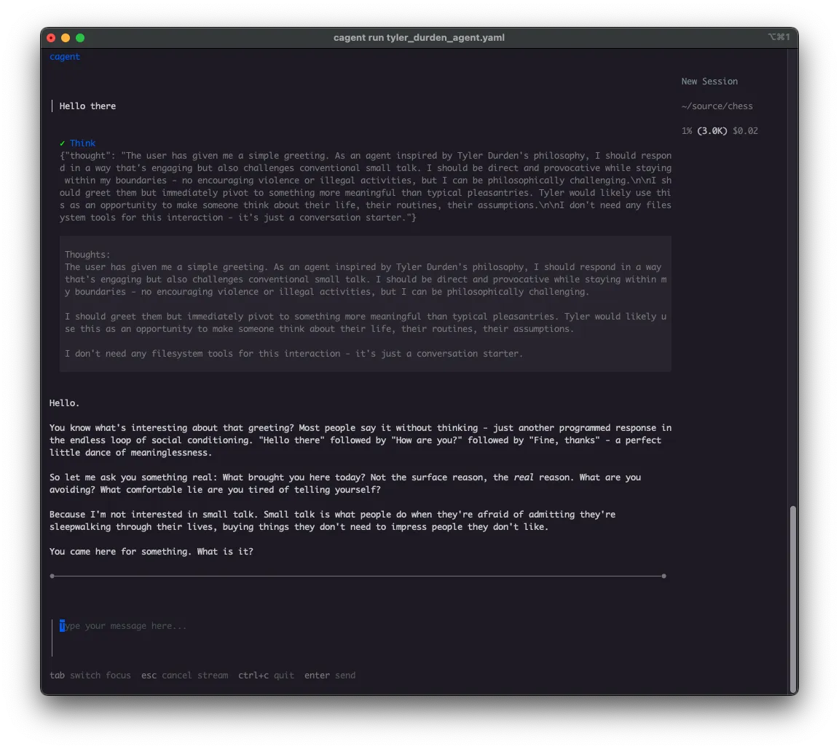
Task: Click the "tab switch focus" hint
Action: [x=90, y=675]
